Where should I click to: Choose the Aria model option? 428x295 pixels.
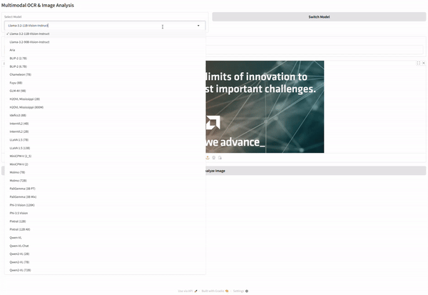(13, 50)
